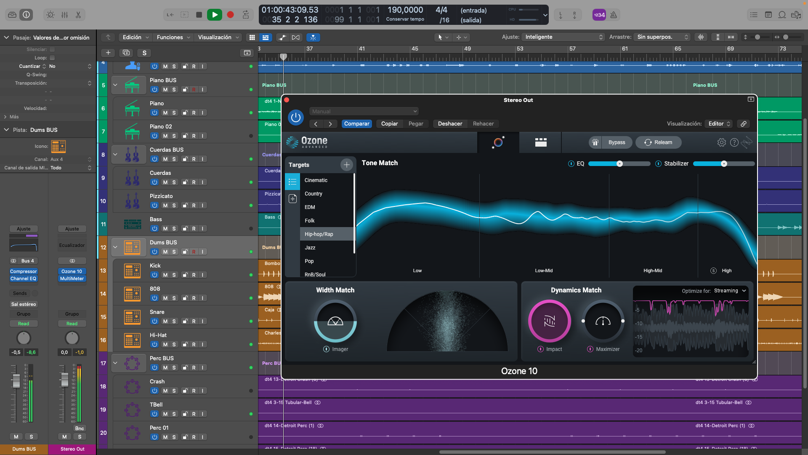808x455 pixels.
Task: Select Hip-hop/Rap in the Targets list
Action: pyautogui.click(x=319, y=234)
